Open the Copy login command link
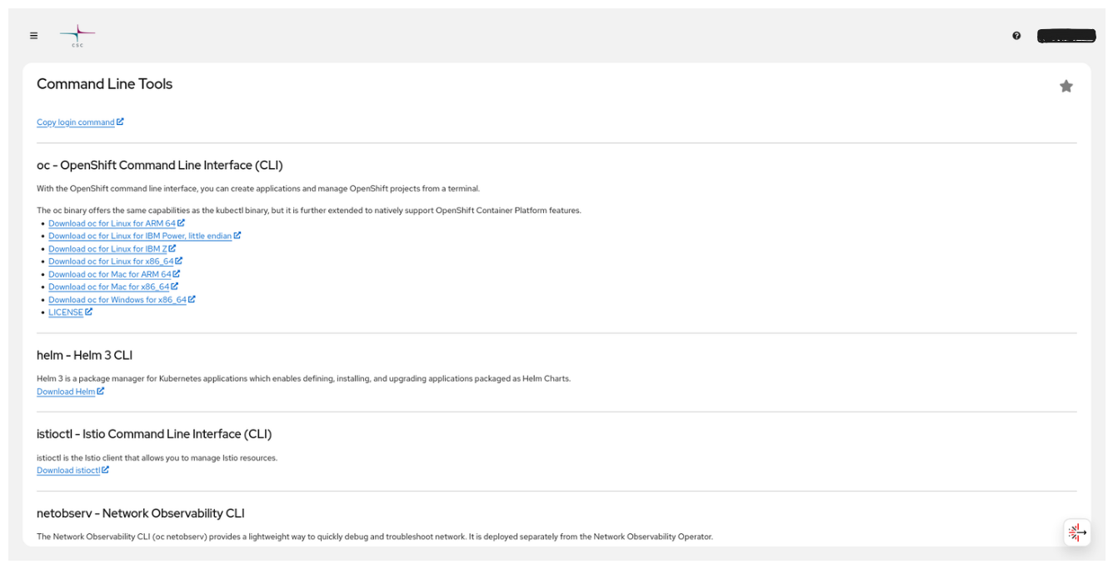The height and width of the screenshot is (569, 1113). 75,122
